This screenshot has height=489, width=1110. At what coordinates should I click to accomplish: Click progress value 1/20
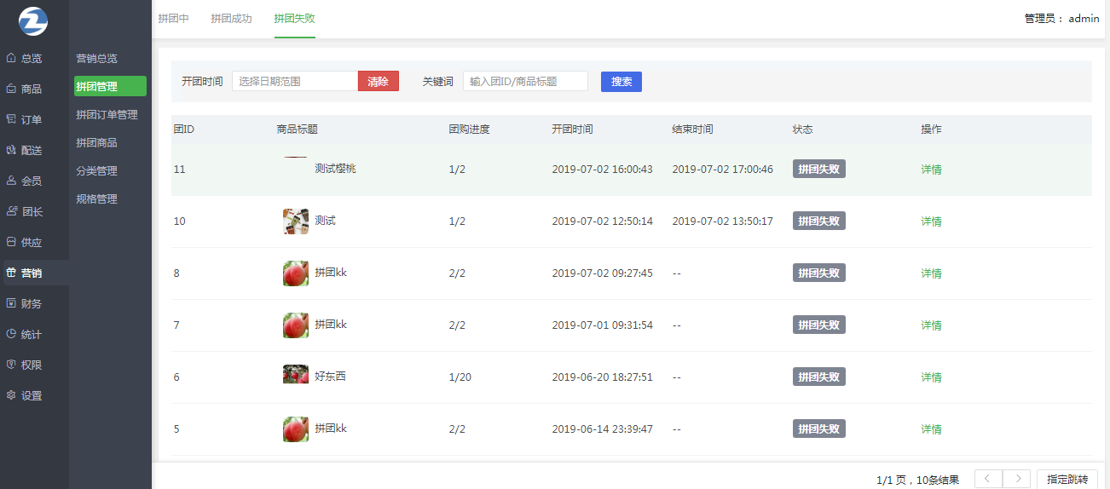460,377
